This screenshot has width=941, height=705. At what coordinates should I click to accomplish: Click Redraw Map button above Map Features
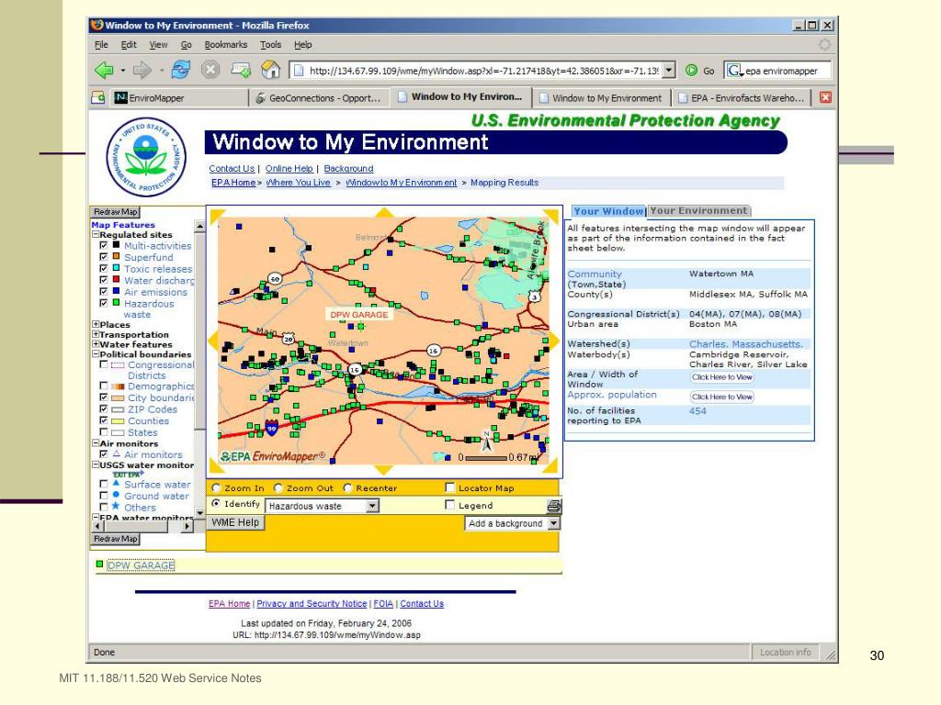(x=116, y=212)
